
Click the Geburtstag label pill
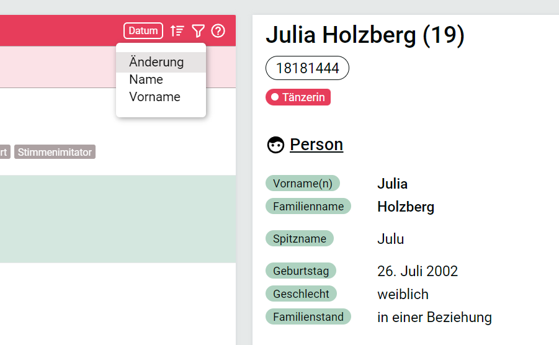pyautogui.click(x=301, y=271)
